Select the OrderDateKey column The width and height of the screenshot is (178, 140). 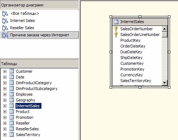tap(133, 46)
